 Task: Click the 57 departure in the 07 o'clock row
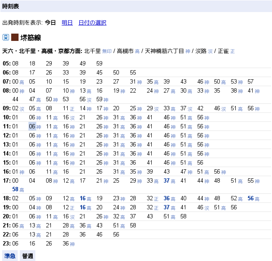[250, 81]
